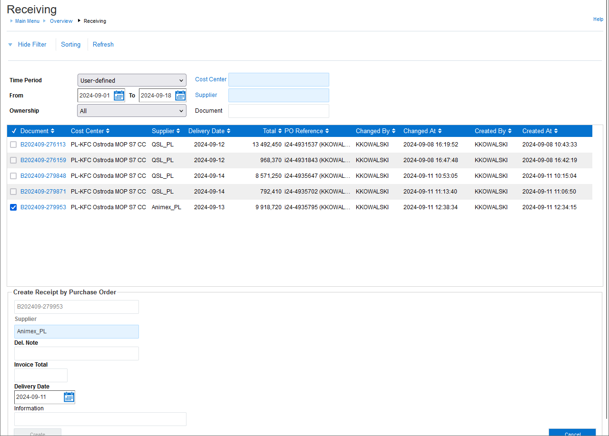The width and height of the screenshot is (609, 436).
Task: Open the Delivery Date calendar picker
Action: 69,397
